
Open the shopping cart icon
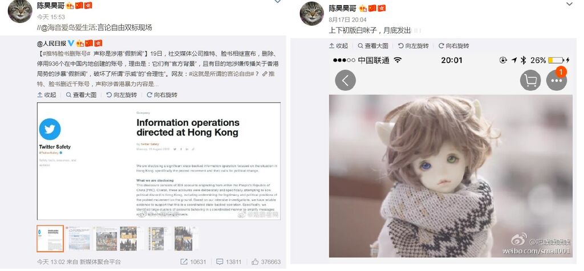(x=530, y=80)
